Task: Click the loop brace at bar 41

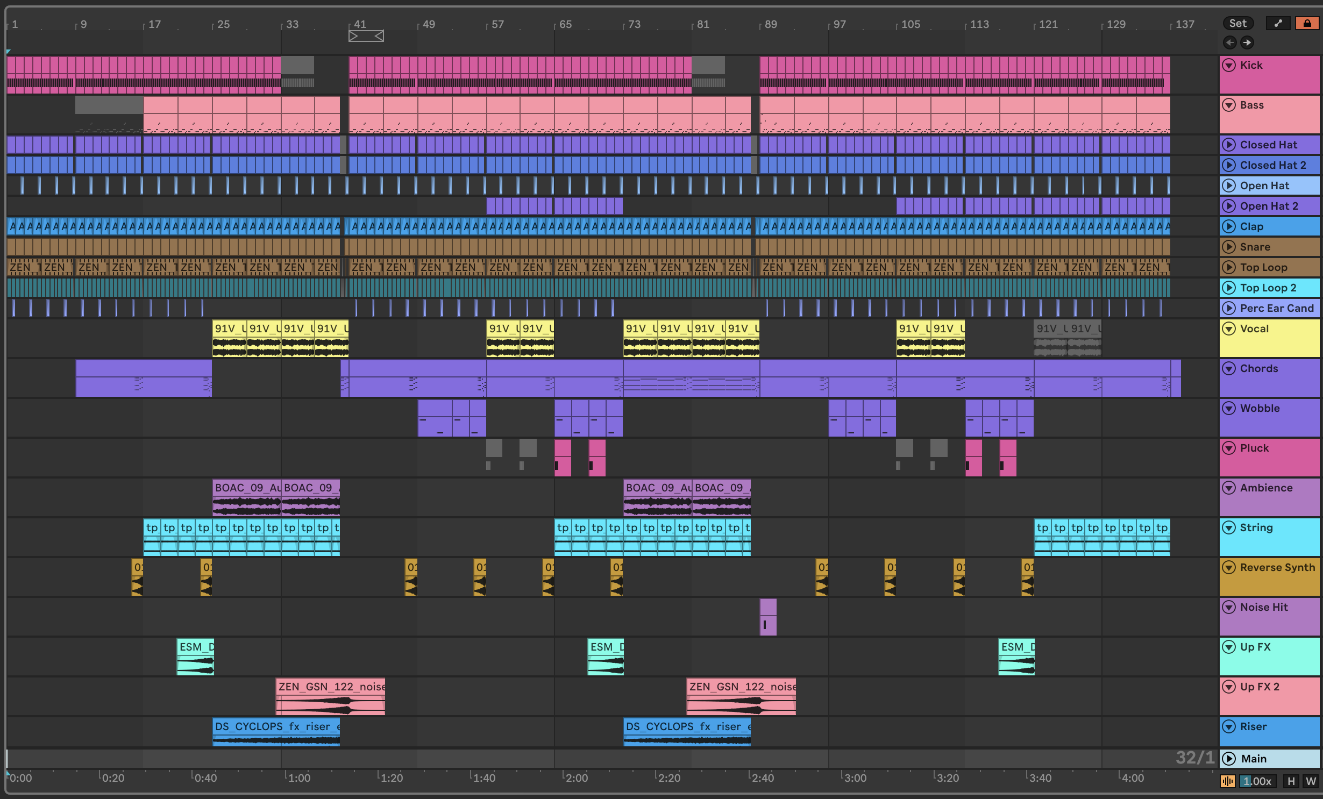Action: click(x=366, y=36)
